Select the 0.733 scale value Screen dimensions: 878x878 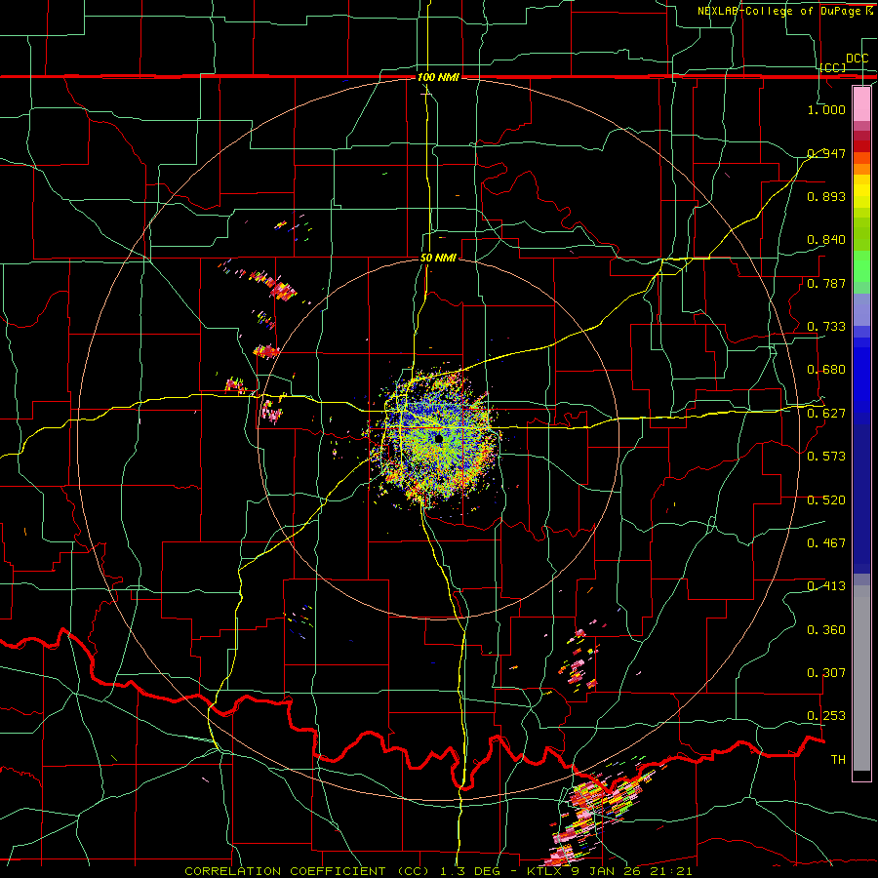click(x=826, y=327)
